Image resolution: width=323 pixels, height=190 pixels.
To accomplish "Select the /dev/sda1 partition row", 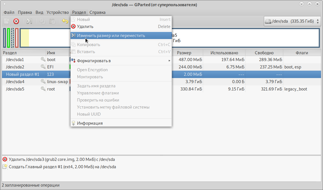I will tap(161, 59).
